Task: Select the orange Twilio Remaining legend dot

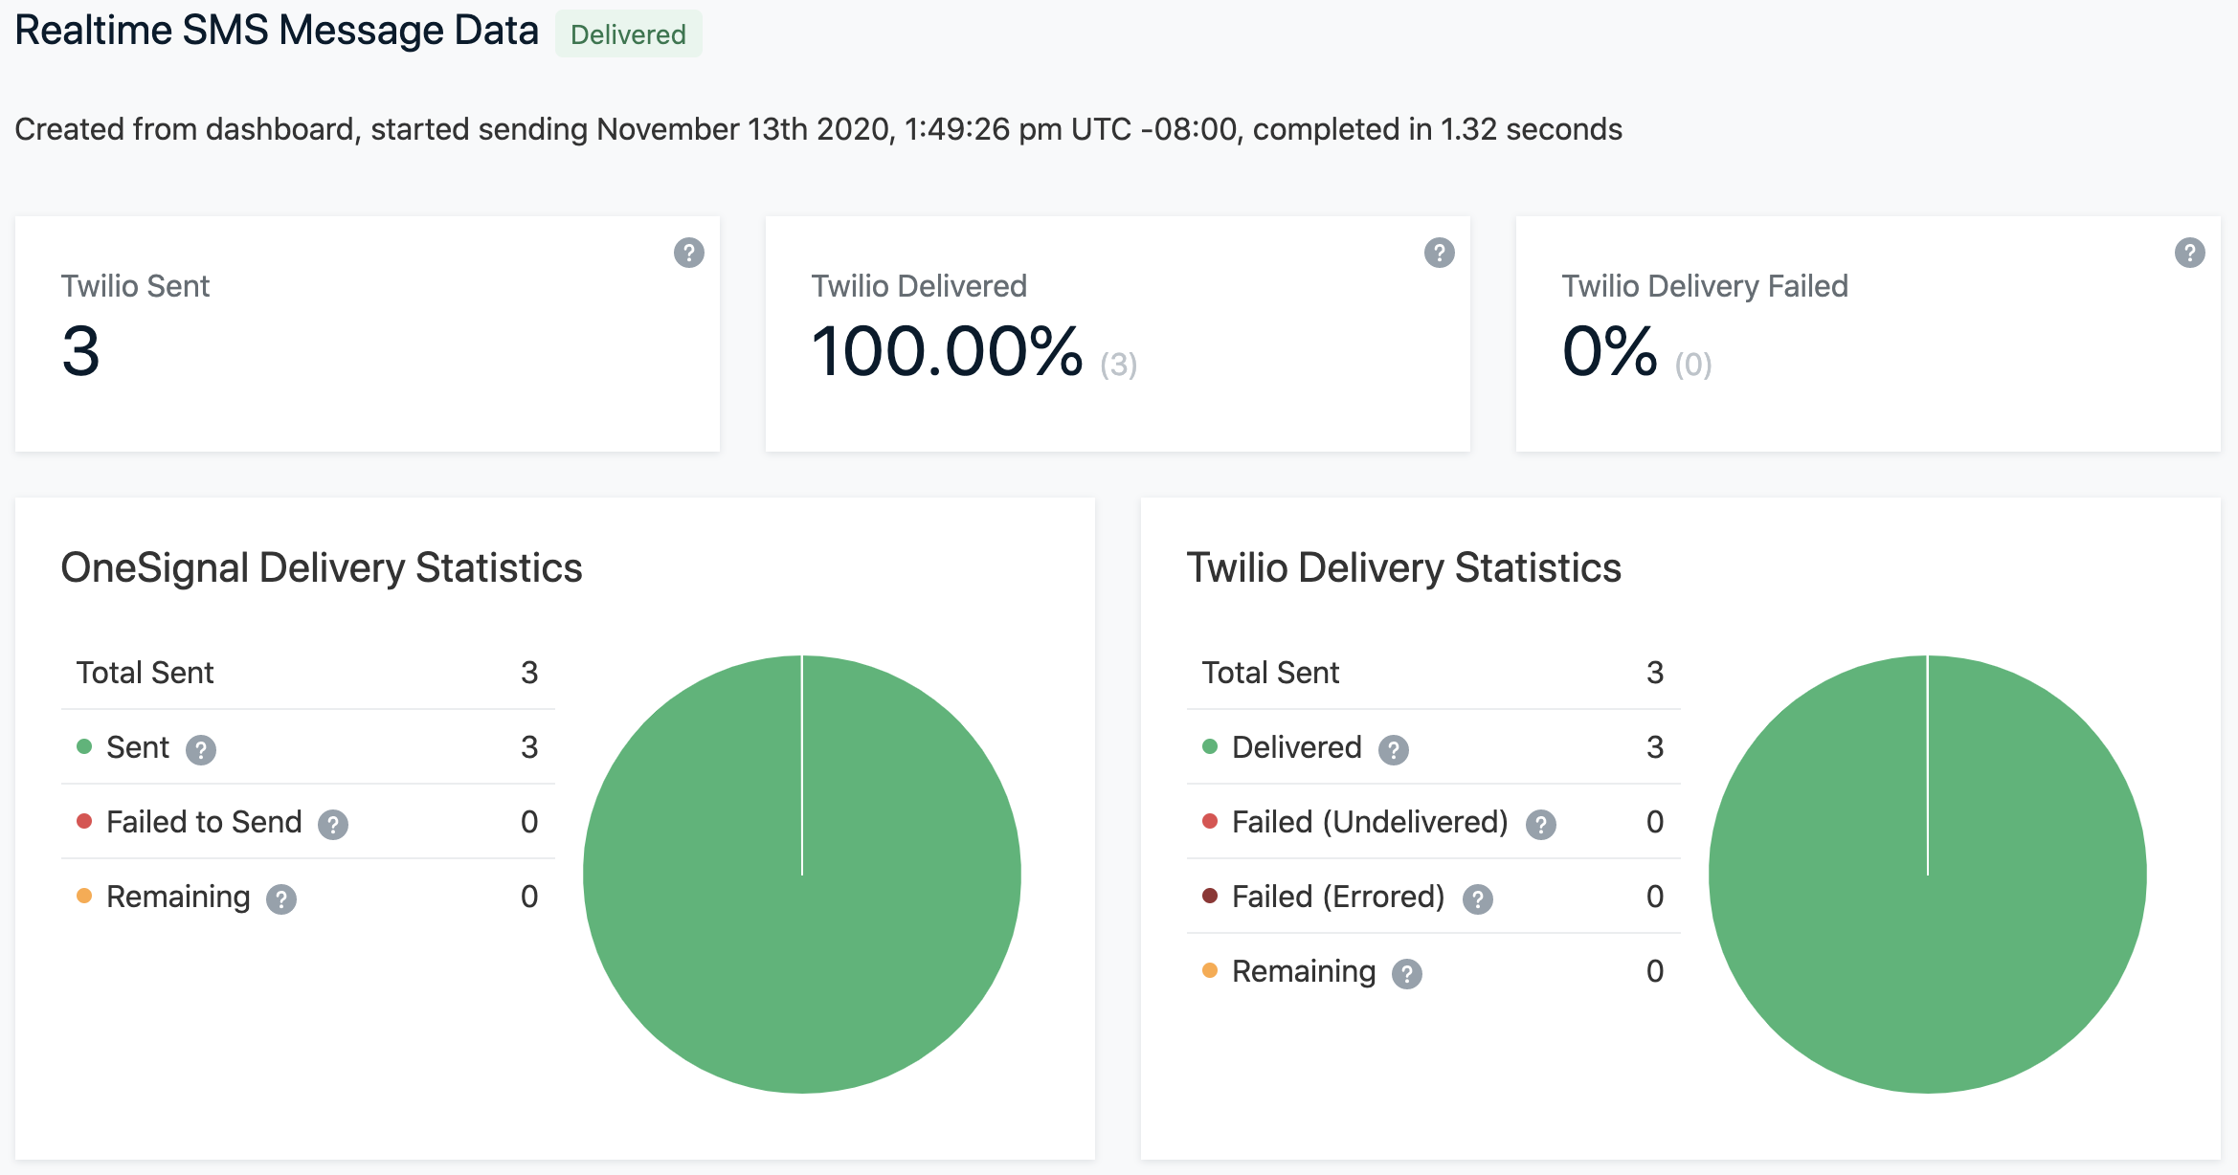Action: 1210,970
